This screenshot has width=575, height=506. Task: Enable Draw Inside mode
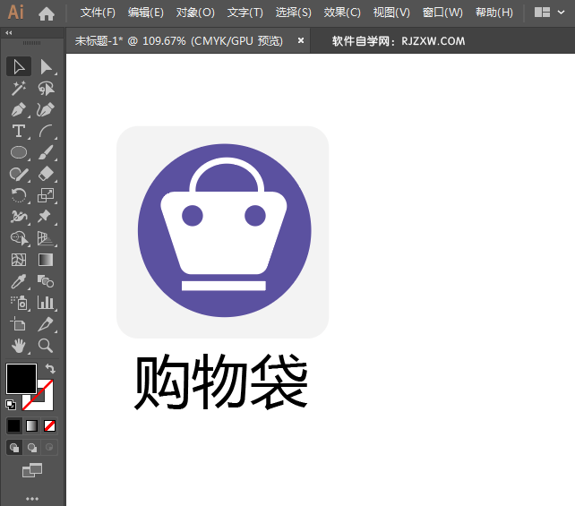49,447
